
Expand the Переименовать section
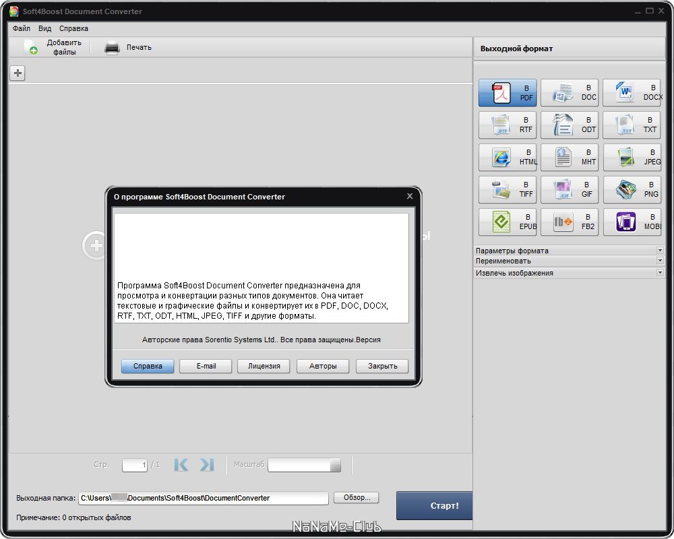coord(569,261)
